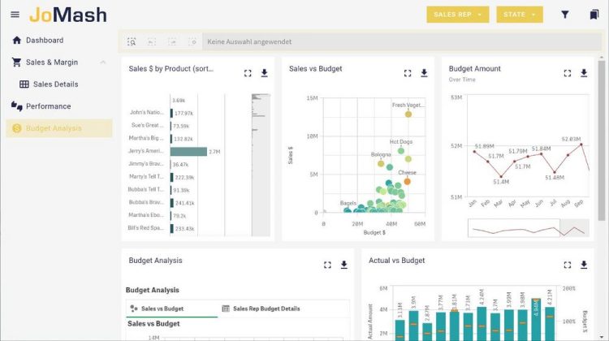Go to the Dashboard page
The image size is (609, 341).
(x=44, y=41)
